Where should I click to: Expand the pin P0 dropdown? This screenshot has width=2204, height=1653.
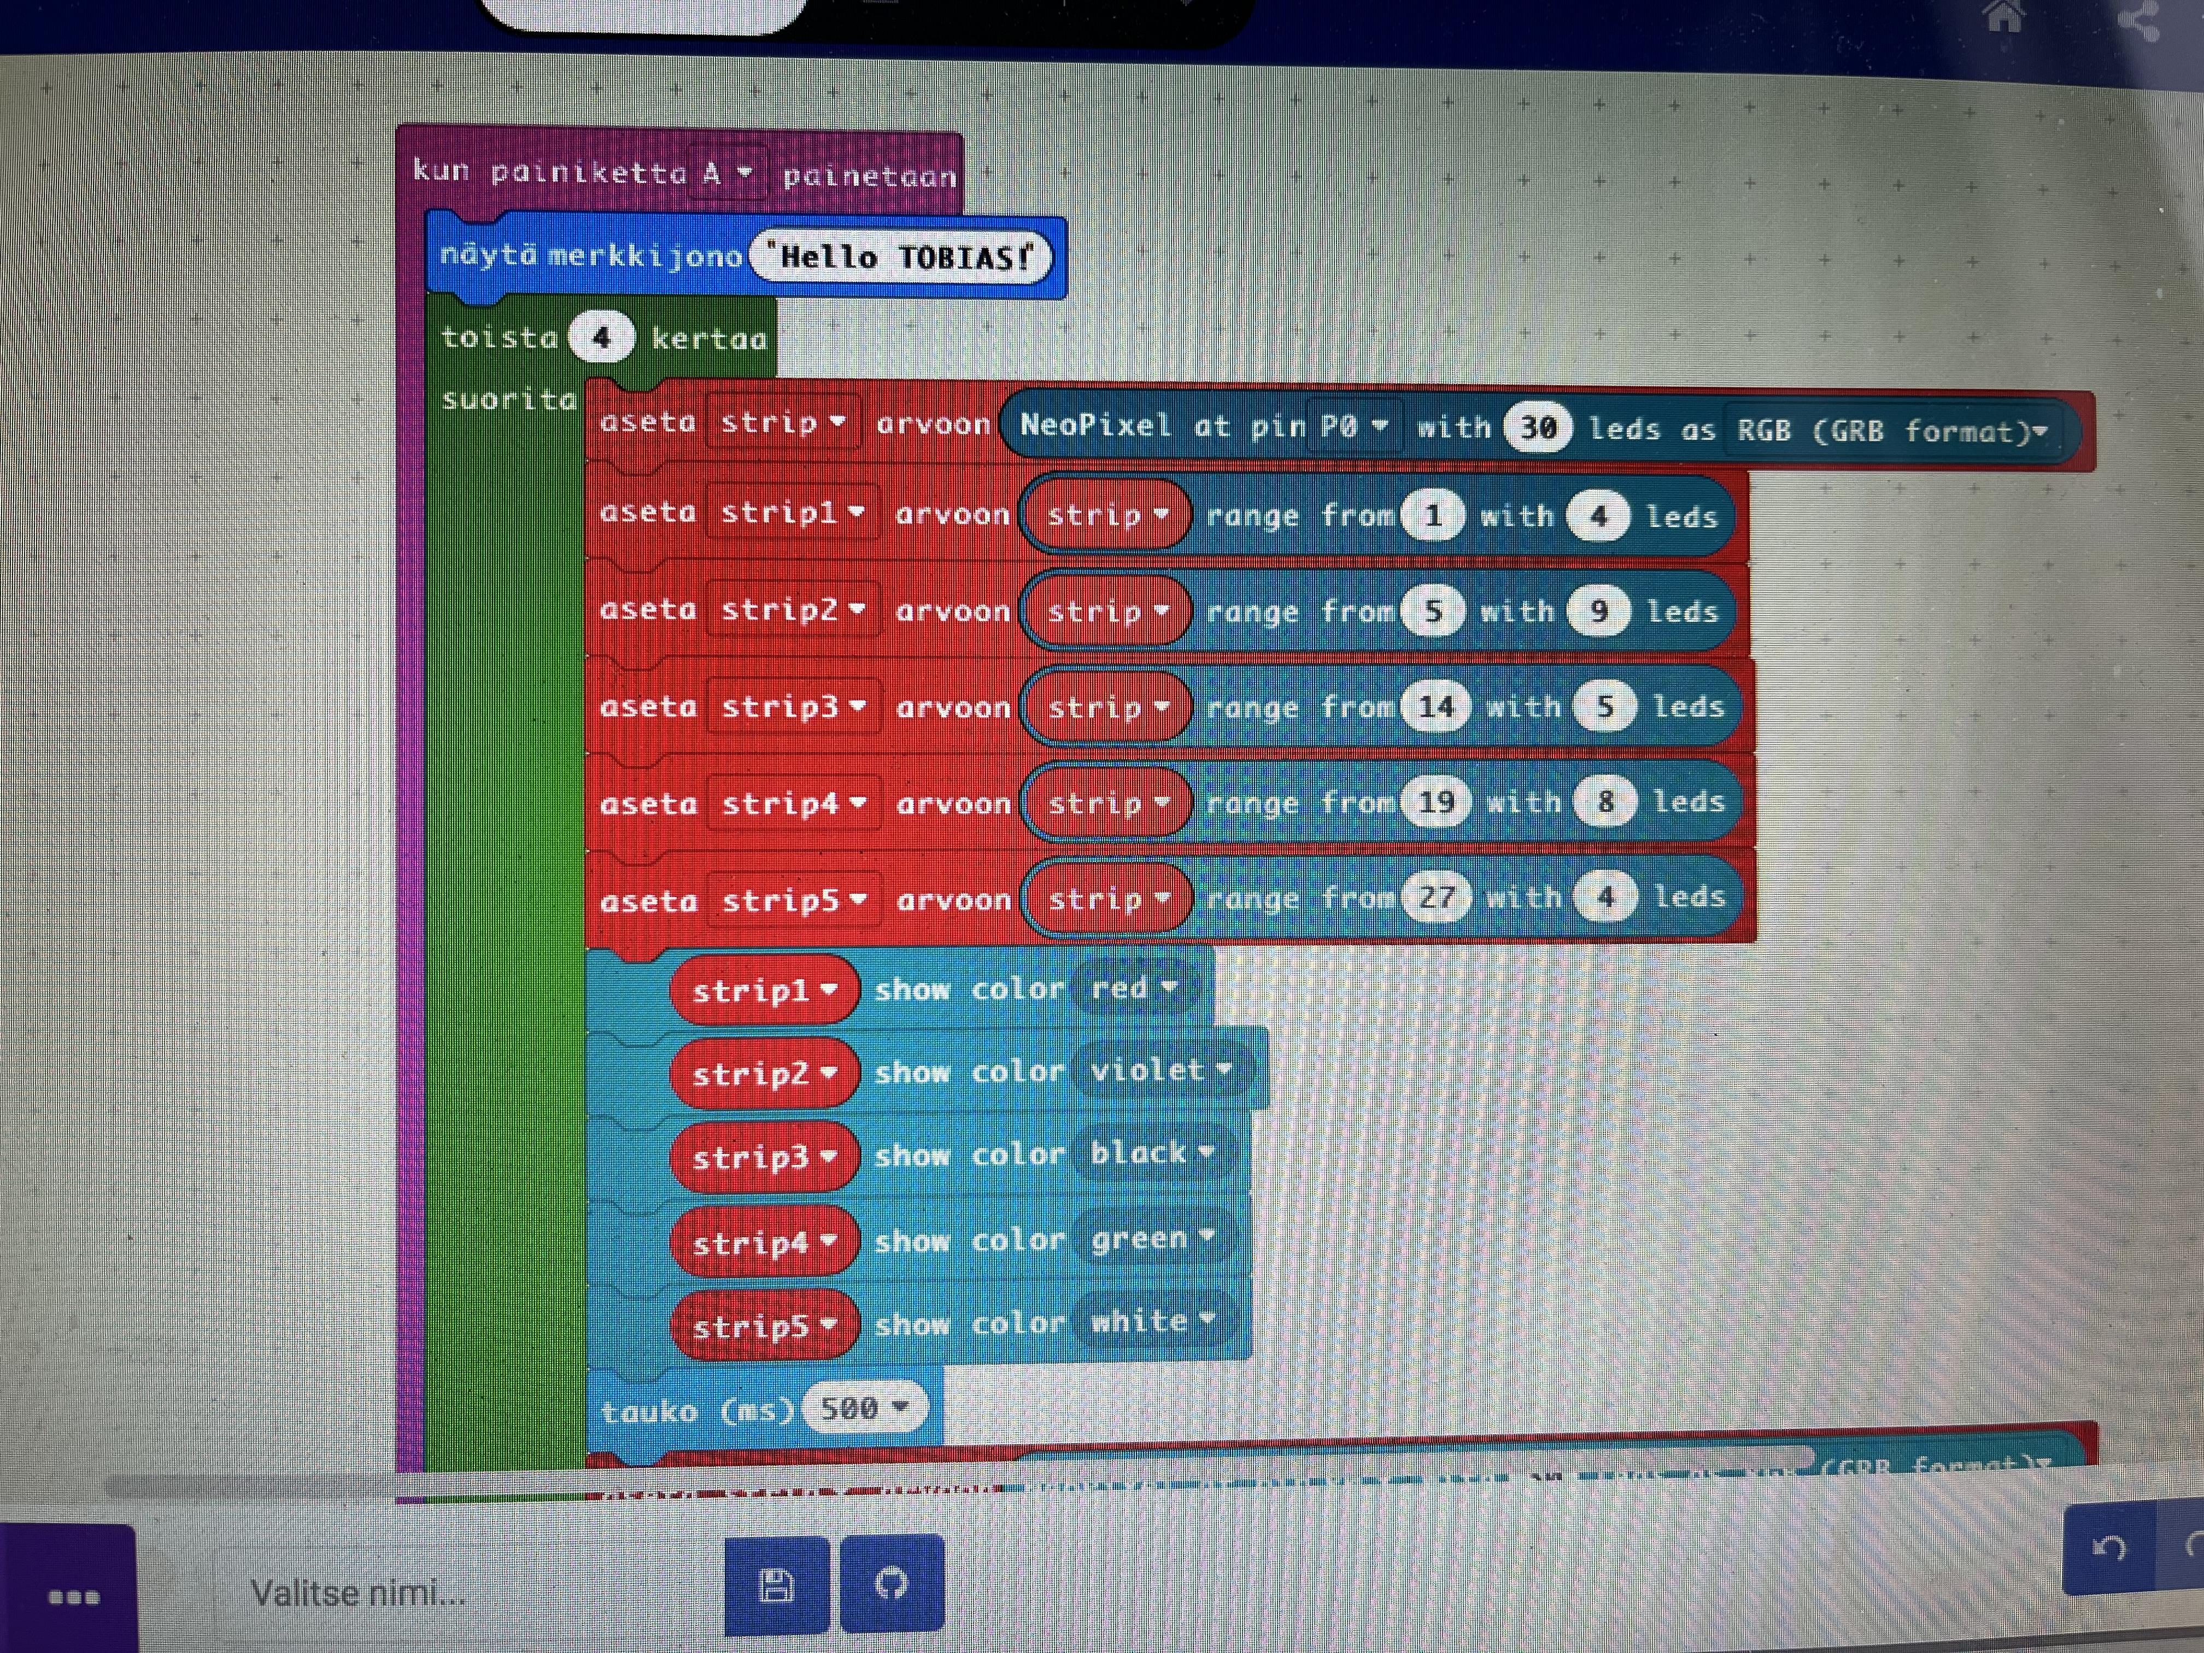pyautogui.click(x=1354, y=426)
